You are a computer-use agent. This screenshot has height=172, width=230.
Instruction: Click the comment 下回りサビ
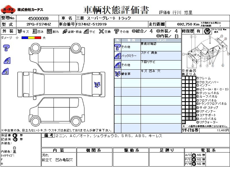click(x=148, y=62)
